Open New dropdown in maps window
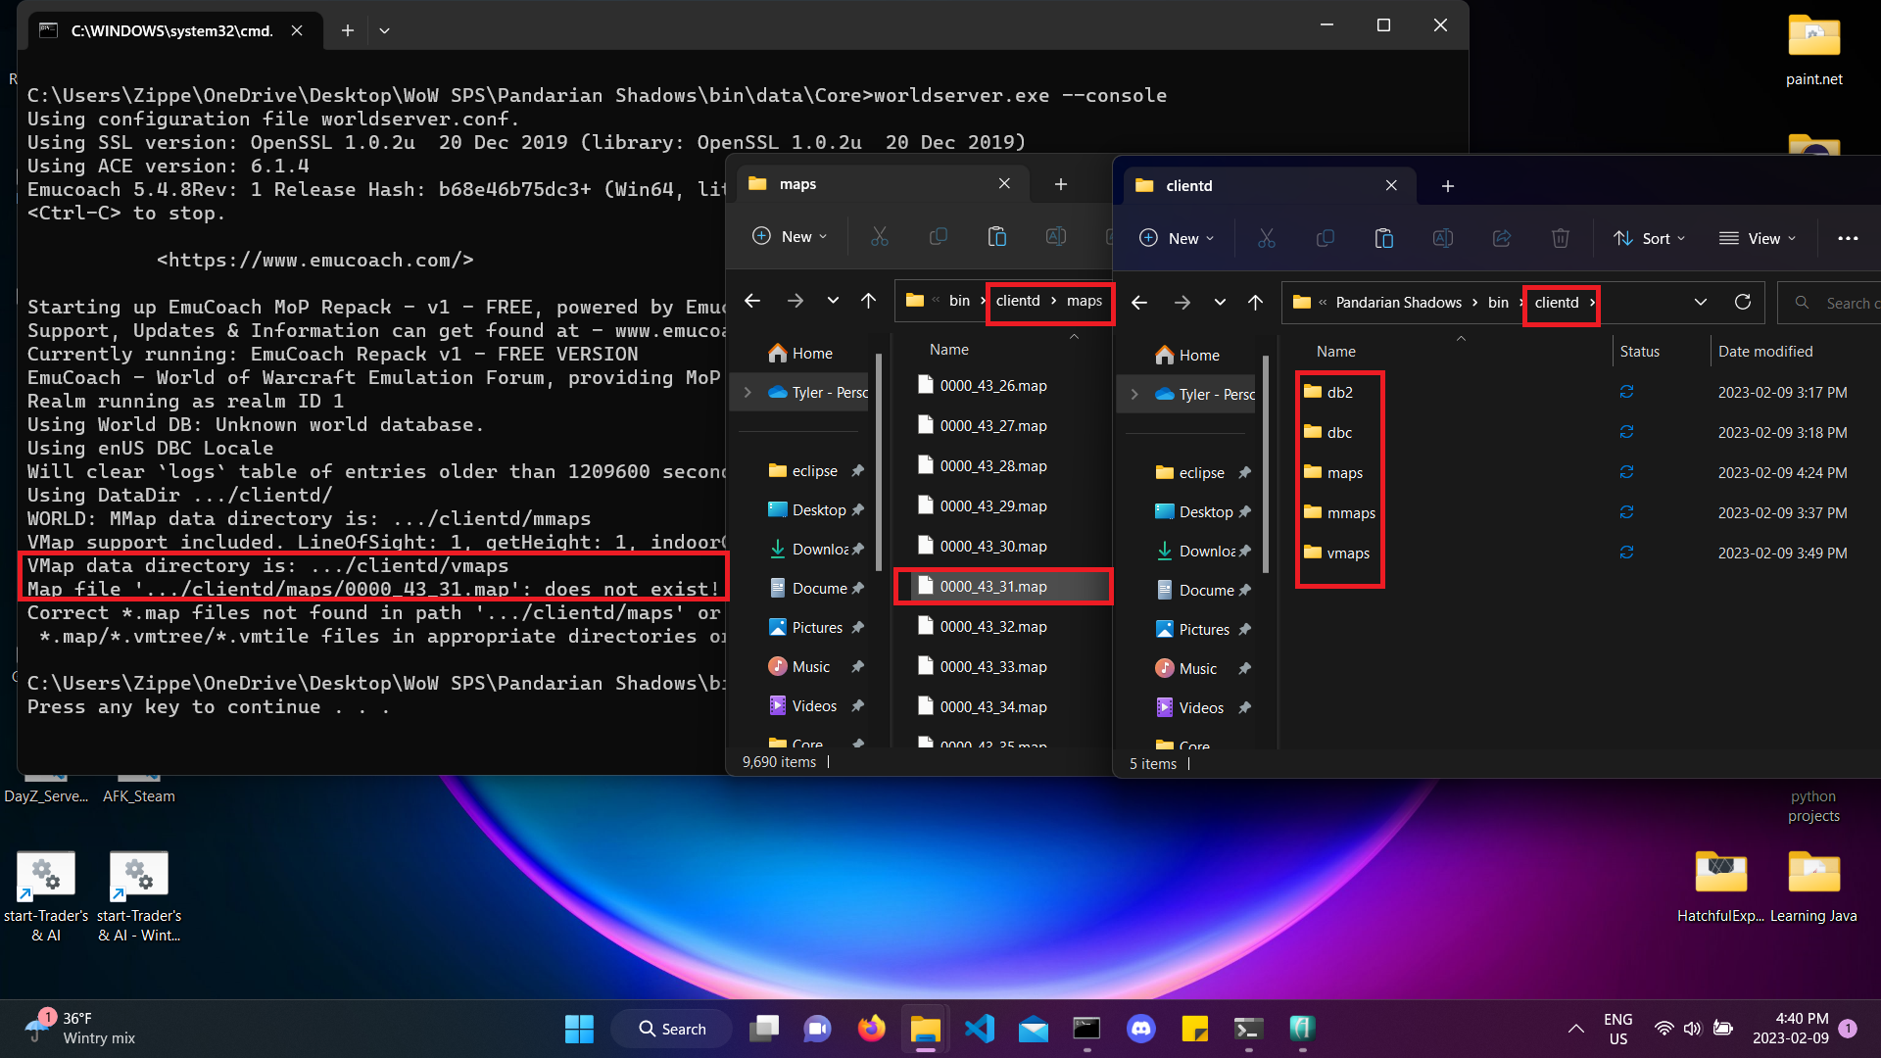Image resolution: width=1881 pixels, height=1058 pixels. (x=790, y=236)
